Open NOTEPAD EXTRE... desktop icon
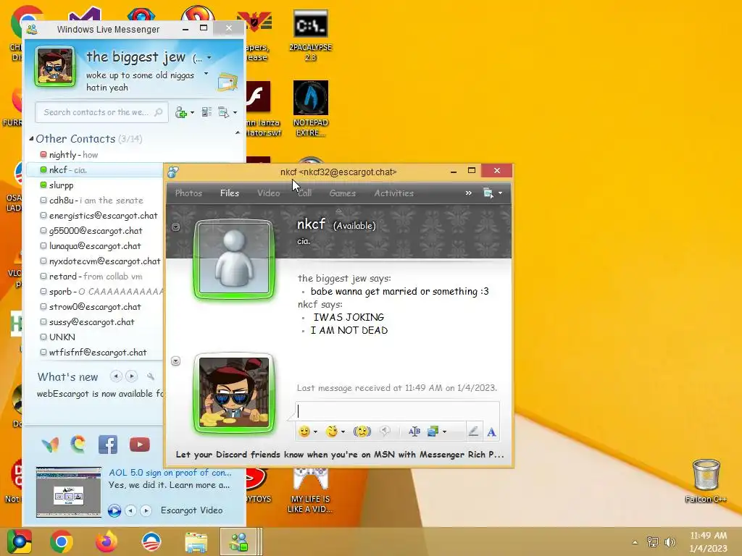The width and height of the screenshot is (742, 556). (x=310, y=109)
